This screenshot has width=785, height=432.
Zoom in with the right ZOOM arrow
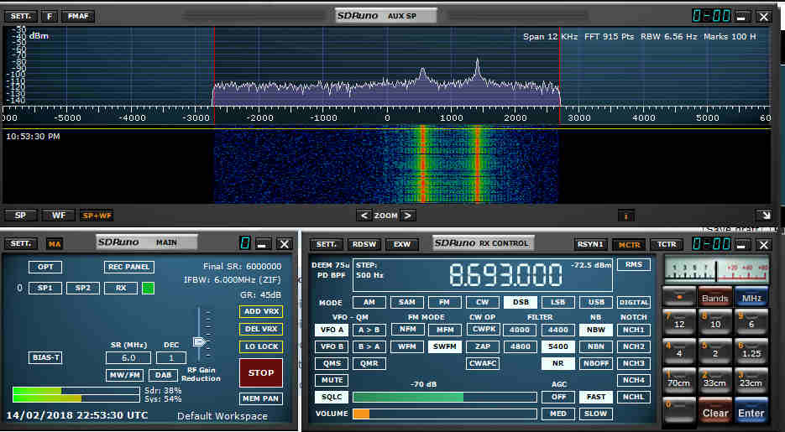[x=408, y=216]
